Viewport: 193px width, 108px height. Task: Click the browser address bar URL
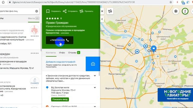pos(74,2)
